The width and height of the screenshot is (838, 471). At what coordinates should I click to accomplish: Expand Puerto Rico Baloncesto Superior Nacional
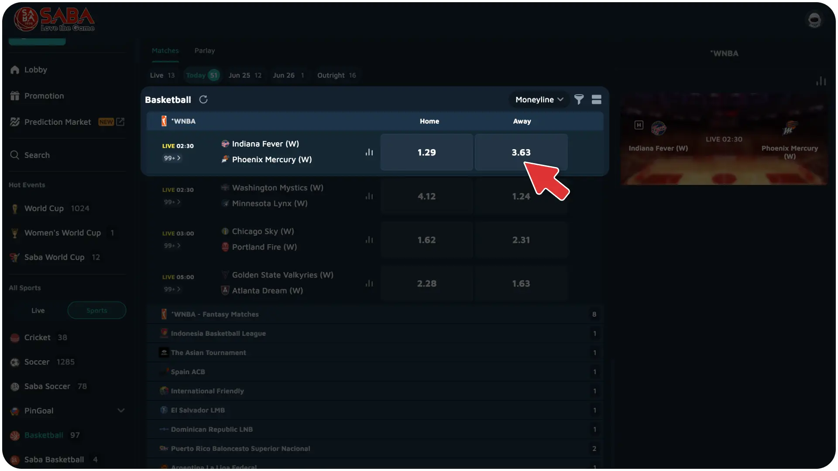375,449
